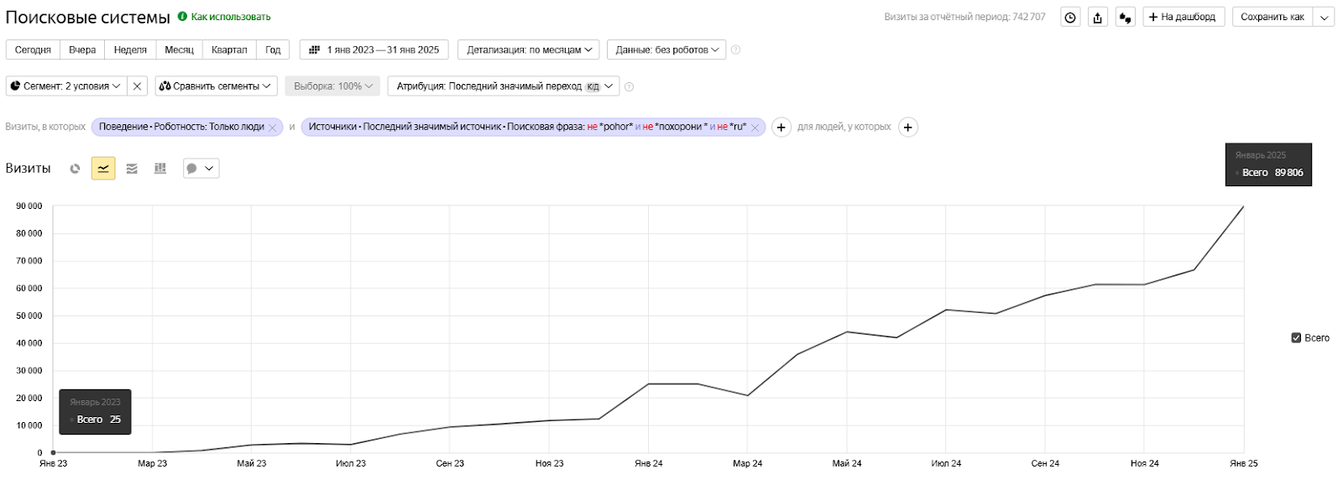The height and width of the screenshot is (485, 1343).
Task: Add a new visit condition plus button
Action: tap(781, 128)
